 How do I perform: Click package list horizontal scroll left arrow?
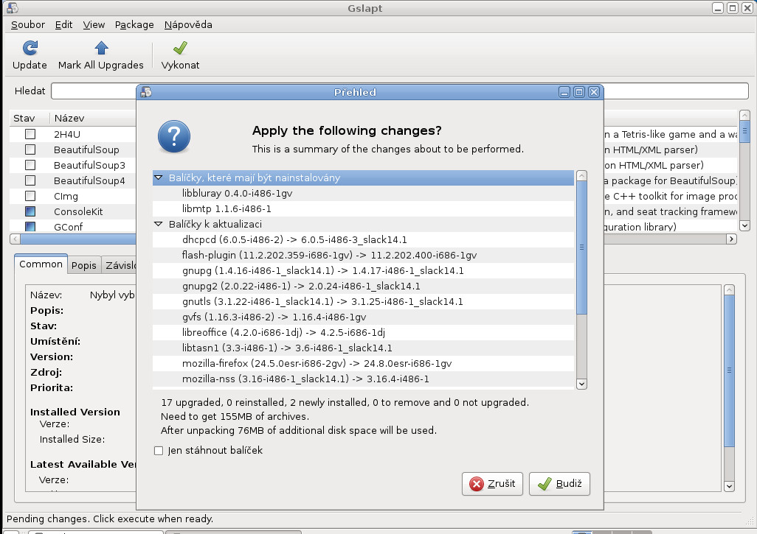tap(15, 239)
